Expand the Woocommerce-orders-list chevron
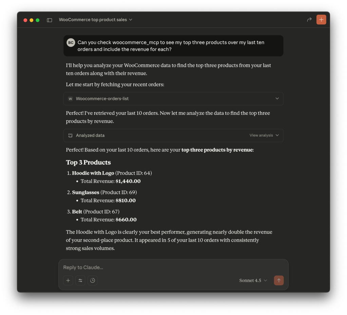 277,99
